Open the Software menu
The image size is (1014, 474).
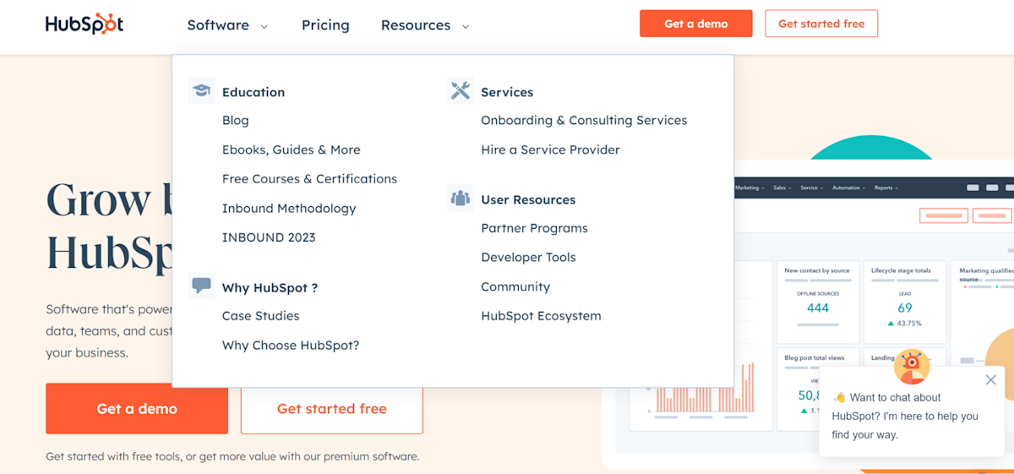pos(218,25)
